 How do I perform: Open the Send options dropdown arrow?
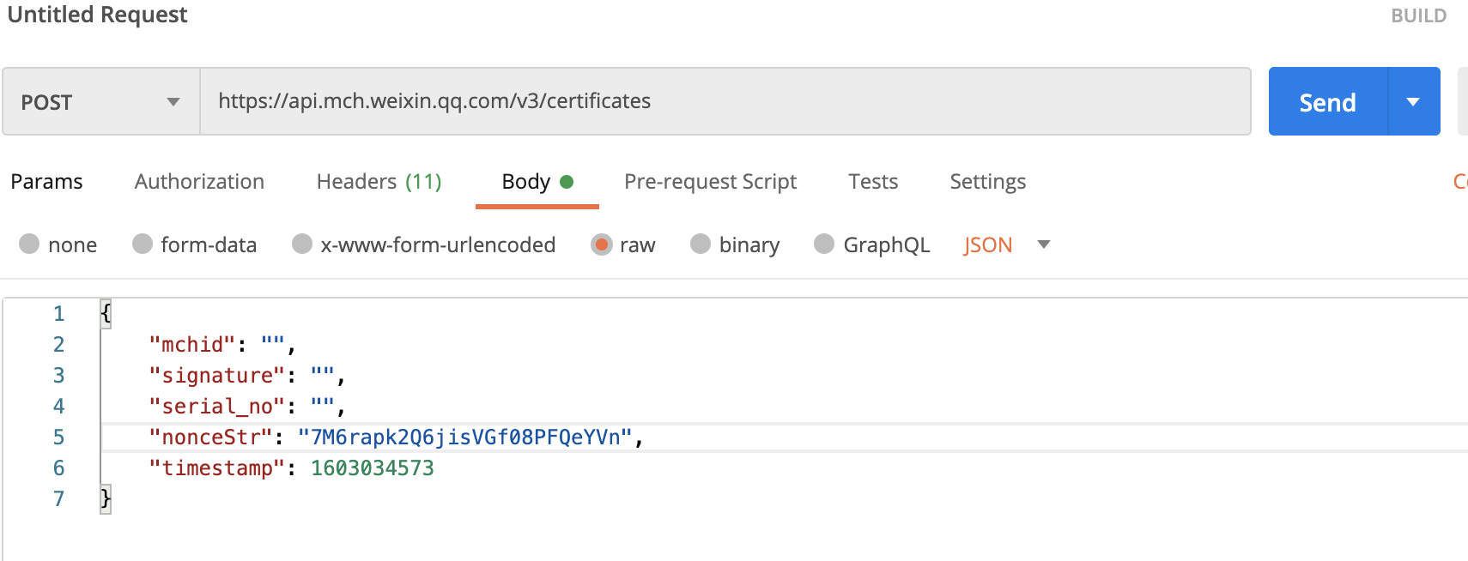point(1413,102)
